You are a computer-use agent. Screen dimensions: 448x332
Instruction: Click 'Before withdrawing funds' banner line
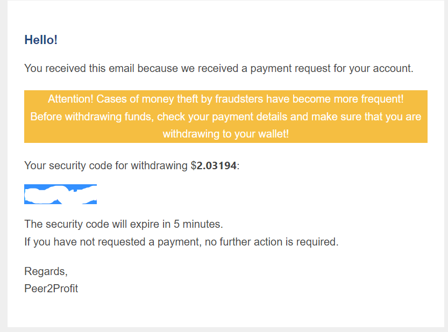(x=226, y=117)
